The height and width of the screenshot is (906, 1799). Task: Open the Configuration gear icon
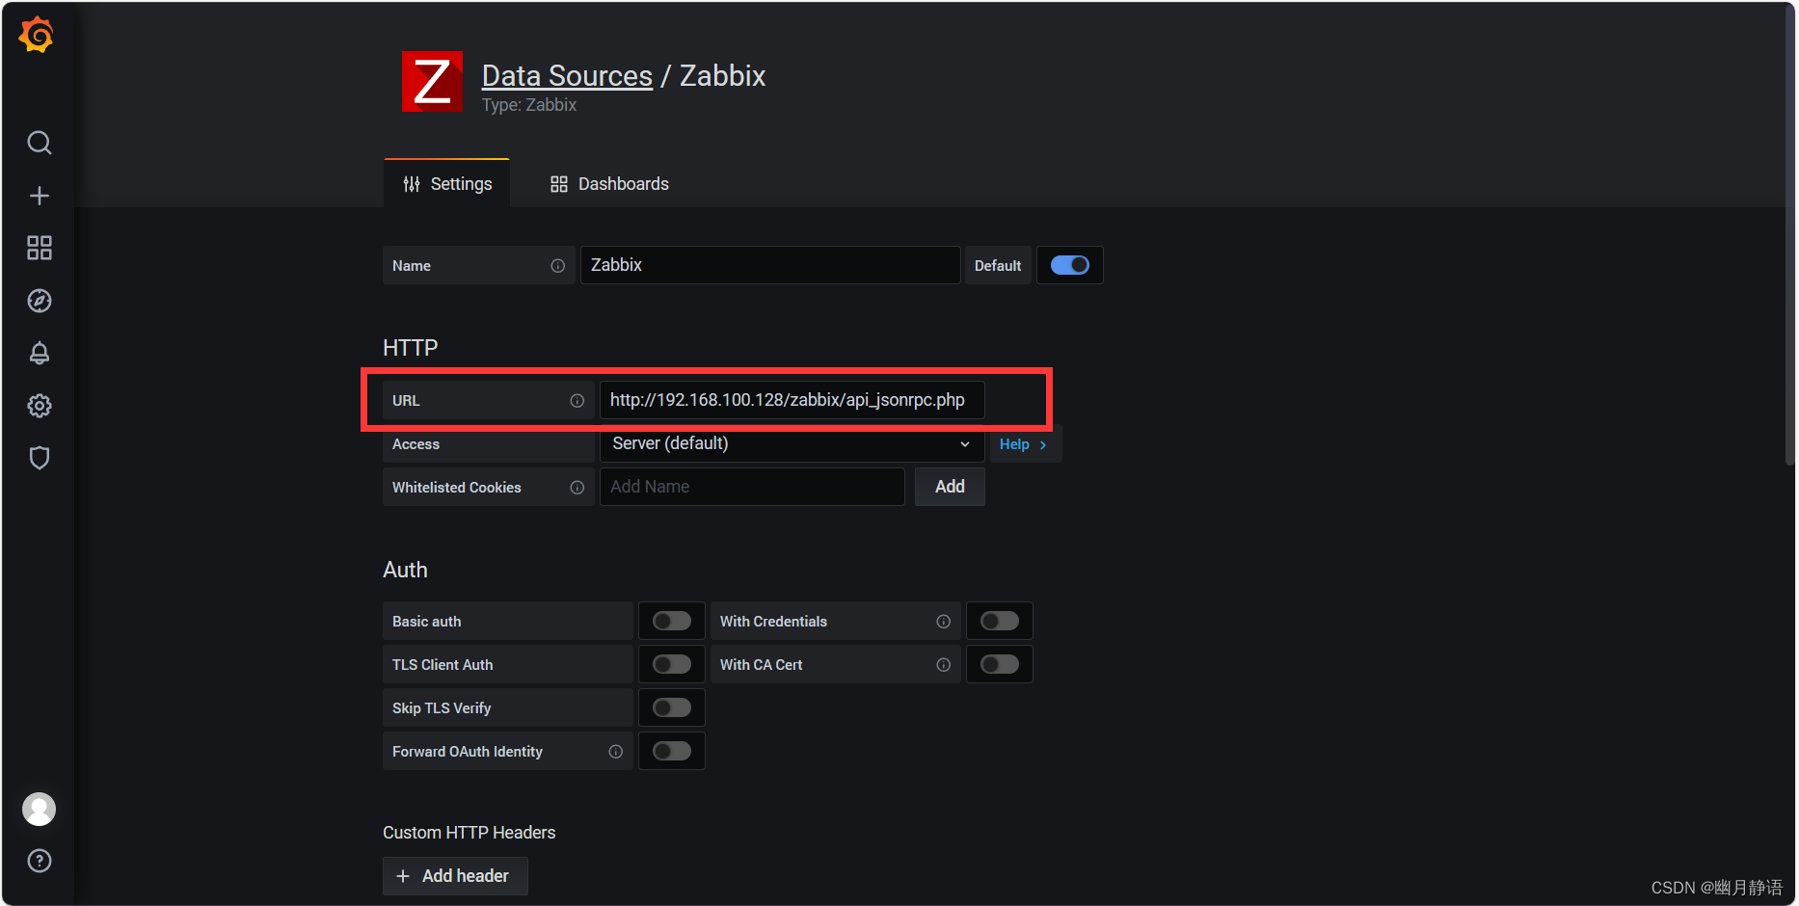tap(40, 406)
